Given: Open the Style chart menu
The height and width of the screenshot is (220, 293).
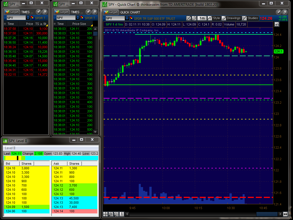Looking at the screenshot, I should click(214, 18).
